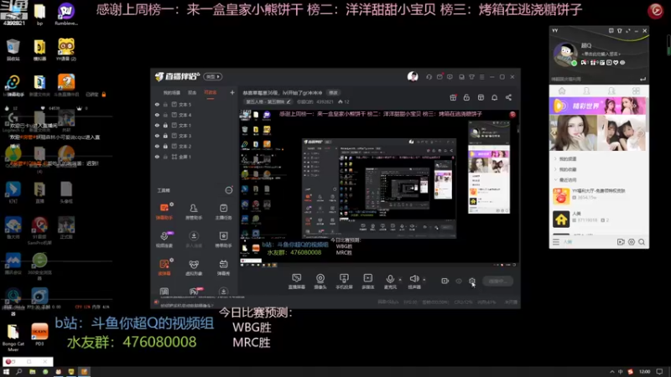Screen dimensions: 671x377
Task: Toggle lock on 文本 5 layer
Action: 165,104
